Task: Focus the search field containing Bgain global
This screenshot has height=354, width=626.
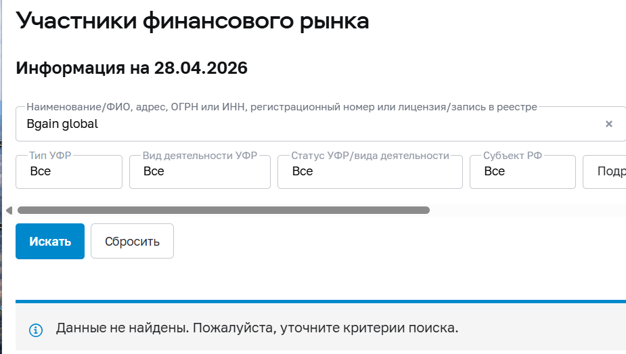Action: [x=305, y=125]
